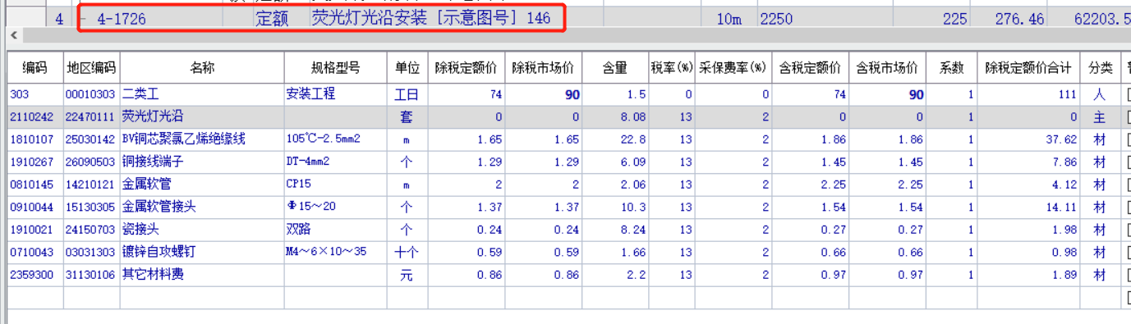Select 铜接线端子 name cell

[201, 162]
